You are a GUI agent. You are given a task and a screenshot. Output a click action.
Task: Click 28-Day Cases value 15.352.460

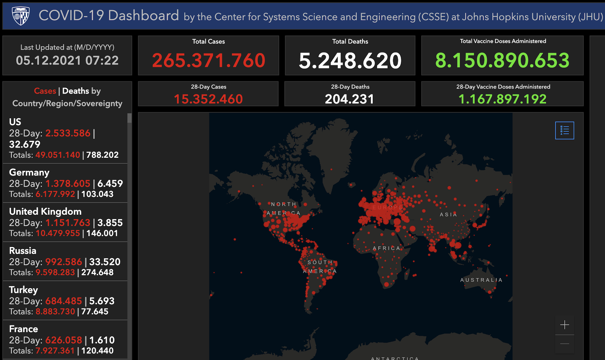pyautogui.click(x=208, y=99)
